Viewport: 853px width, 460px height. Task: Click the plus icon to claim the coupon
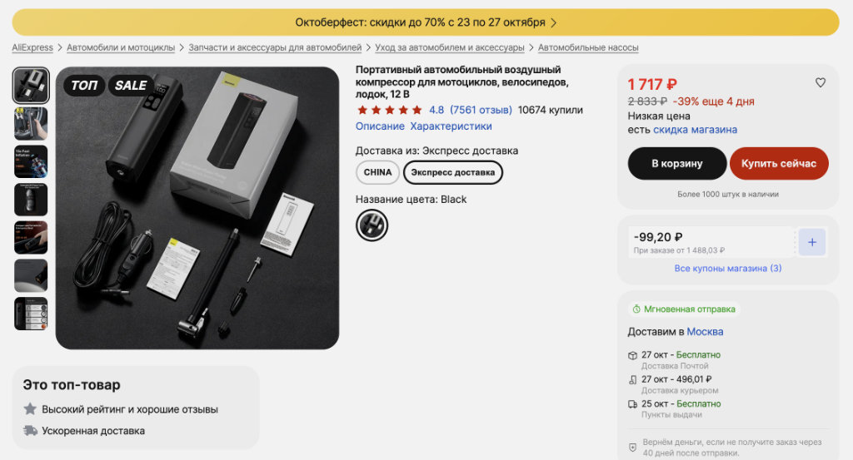811,242
